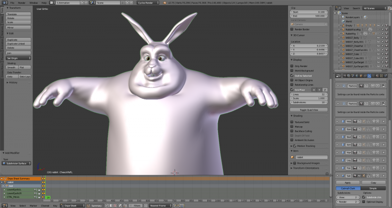Screen dimensions: 392x208
Task: Click the Clip End value slider field
Action: pos(309,16)
